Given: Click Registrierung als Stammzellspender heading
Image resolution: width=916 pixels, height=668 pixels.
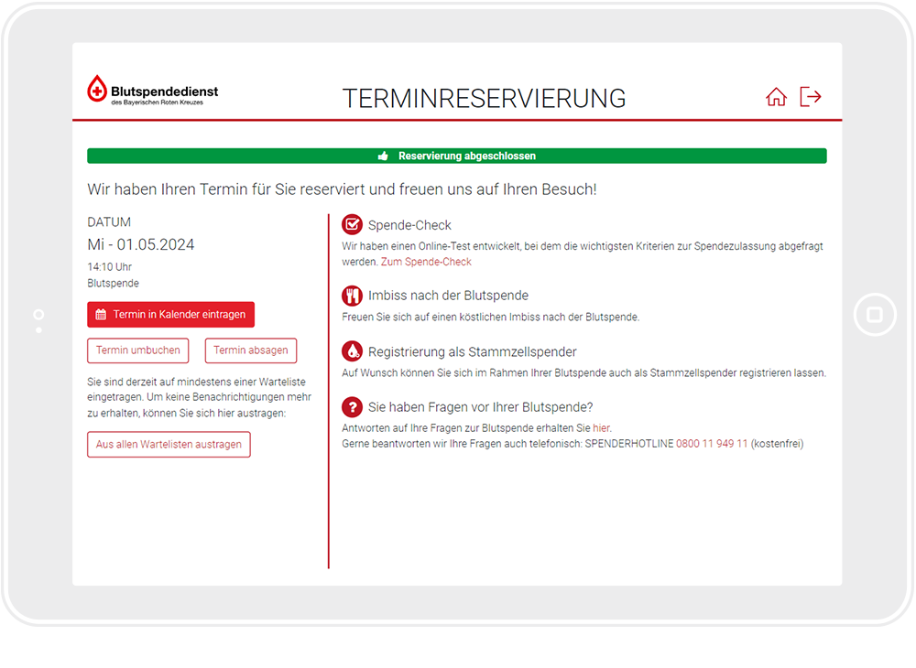Looking at the screenshot, I should (x=472, y=351).
